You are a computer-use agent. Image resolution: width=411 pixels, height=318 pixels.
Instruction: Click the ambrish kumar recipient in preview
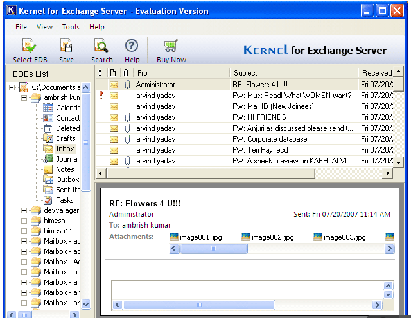146,225
